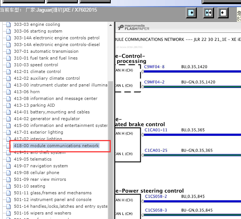This screenshot has width=241, height=219.
Task: Click the document icon next to 413-13 parking AID
Action: coord(9,105)
